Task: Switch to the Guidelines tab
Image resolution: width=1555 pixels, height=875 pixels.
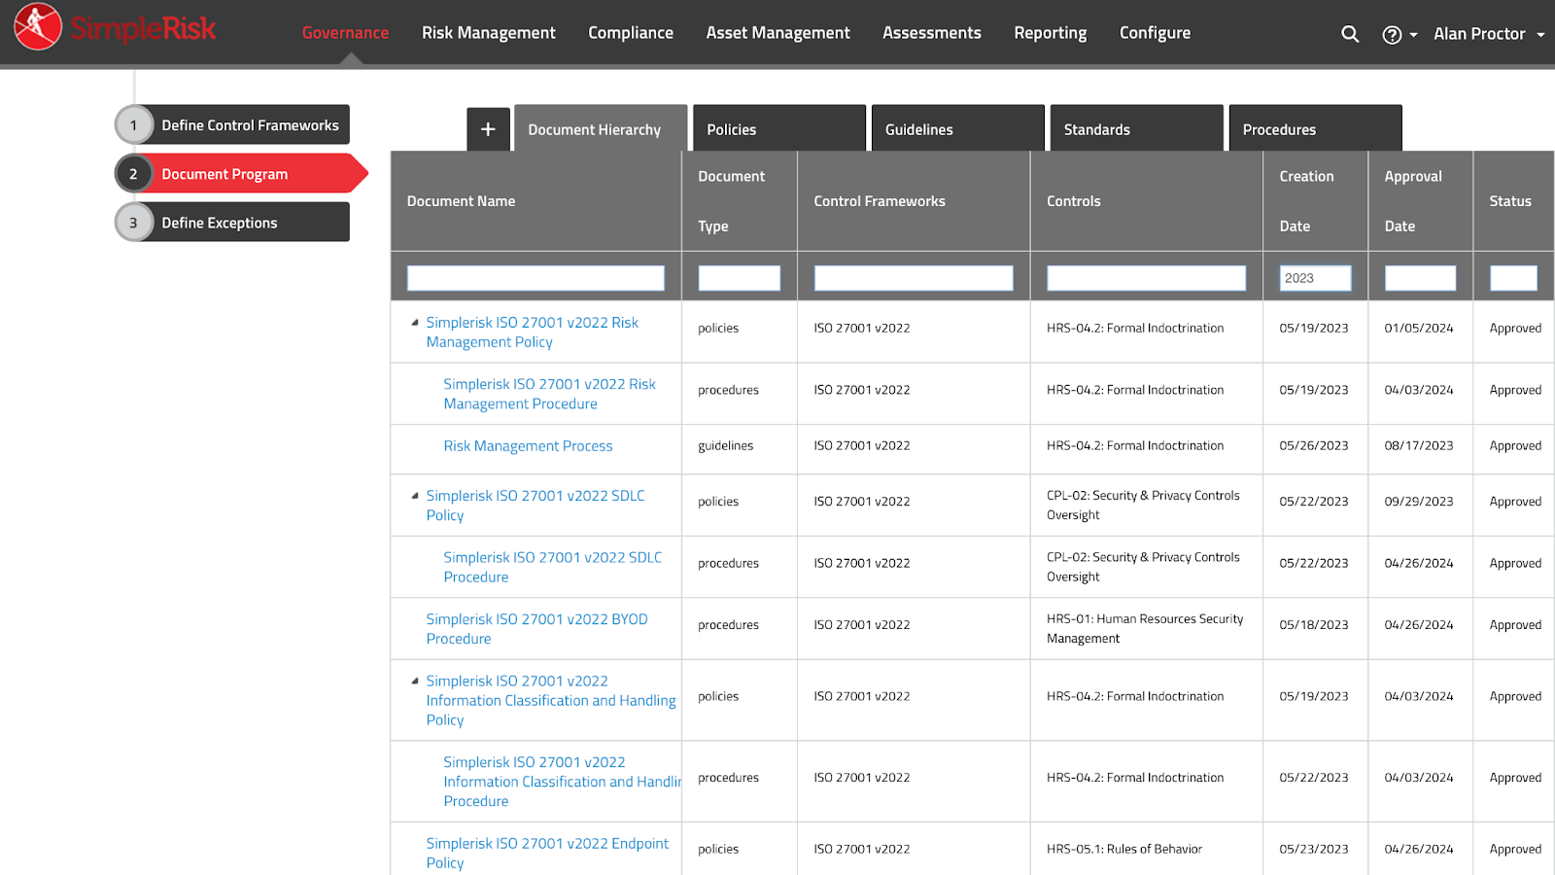Action: pos(958,129)
